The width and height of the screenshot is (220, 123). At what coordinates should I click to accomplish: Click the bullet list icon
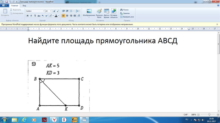(x=71, y=11)
